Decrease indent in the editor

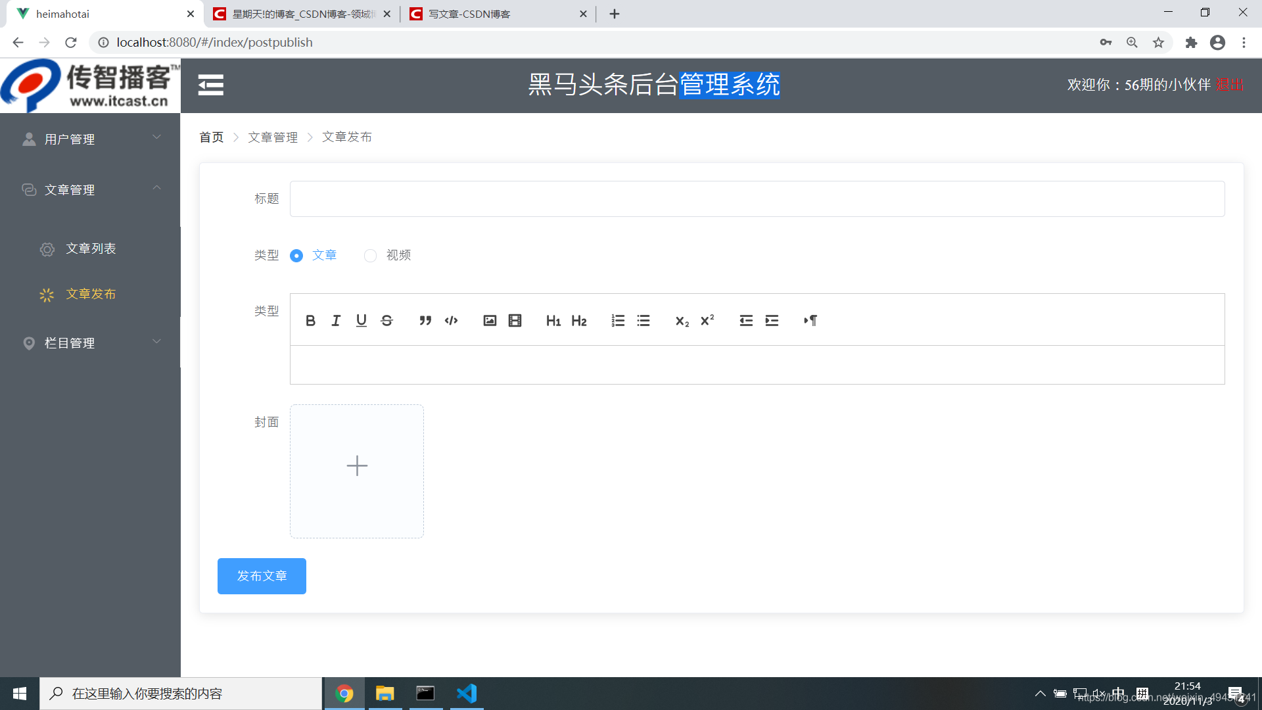pyautogui.click(x=746, y=320)
